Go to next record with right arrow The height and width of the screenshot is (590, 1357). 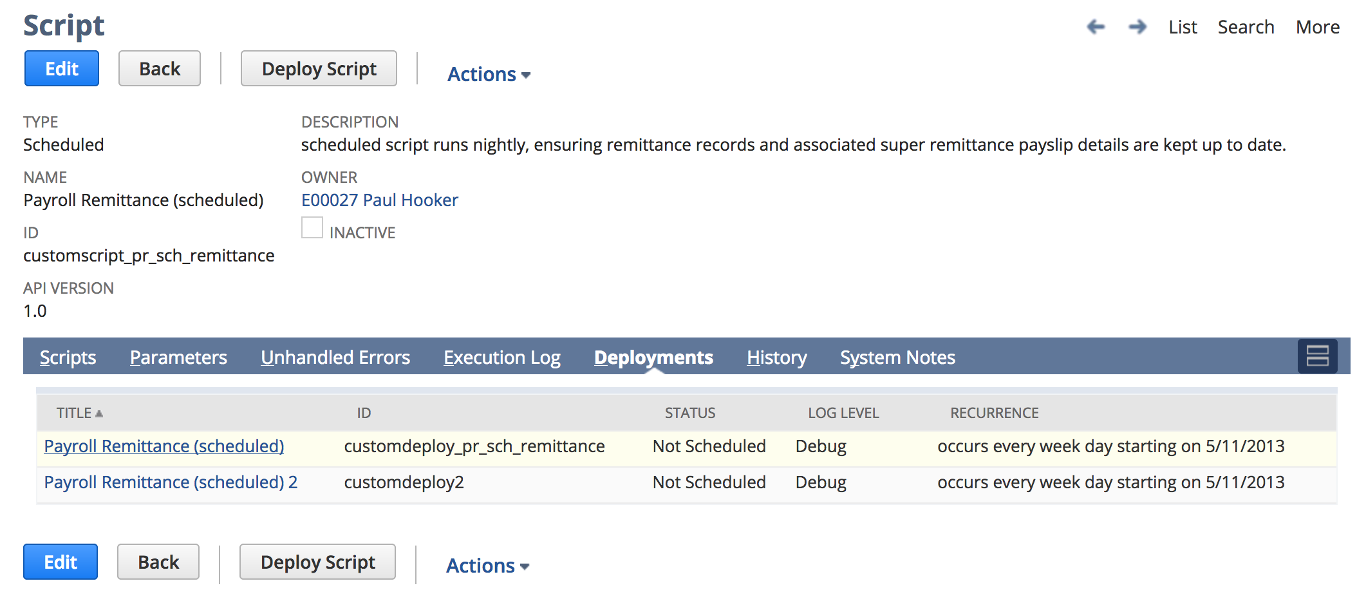[1137, 27]
